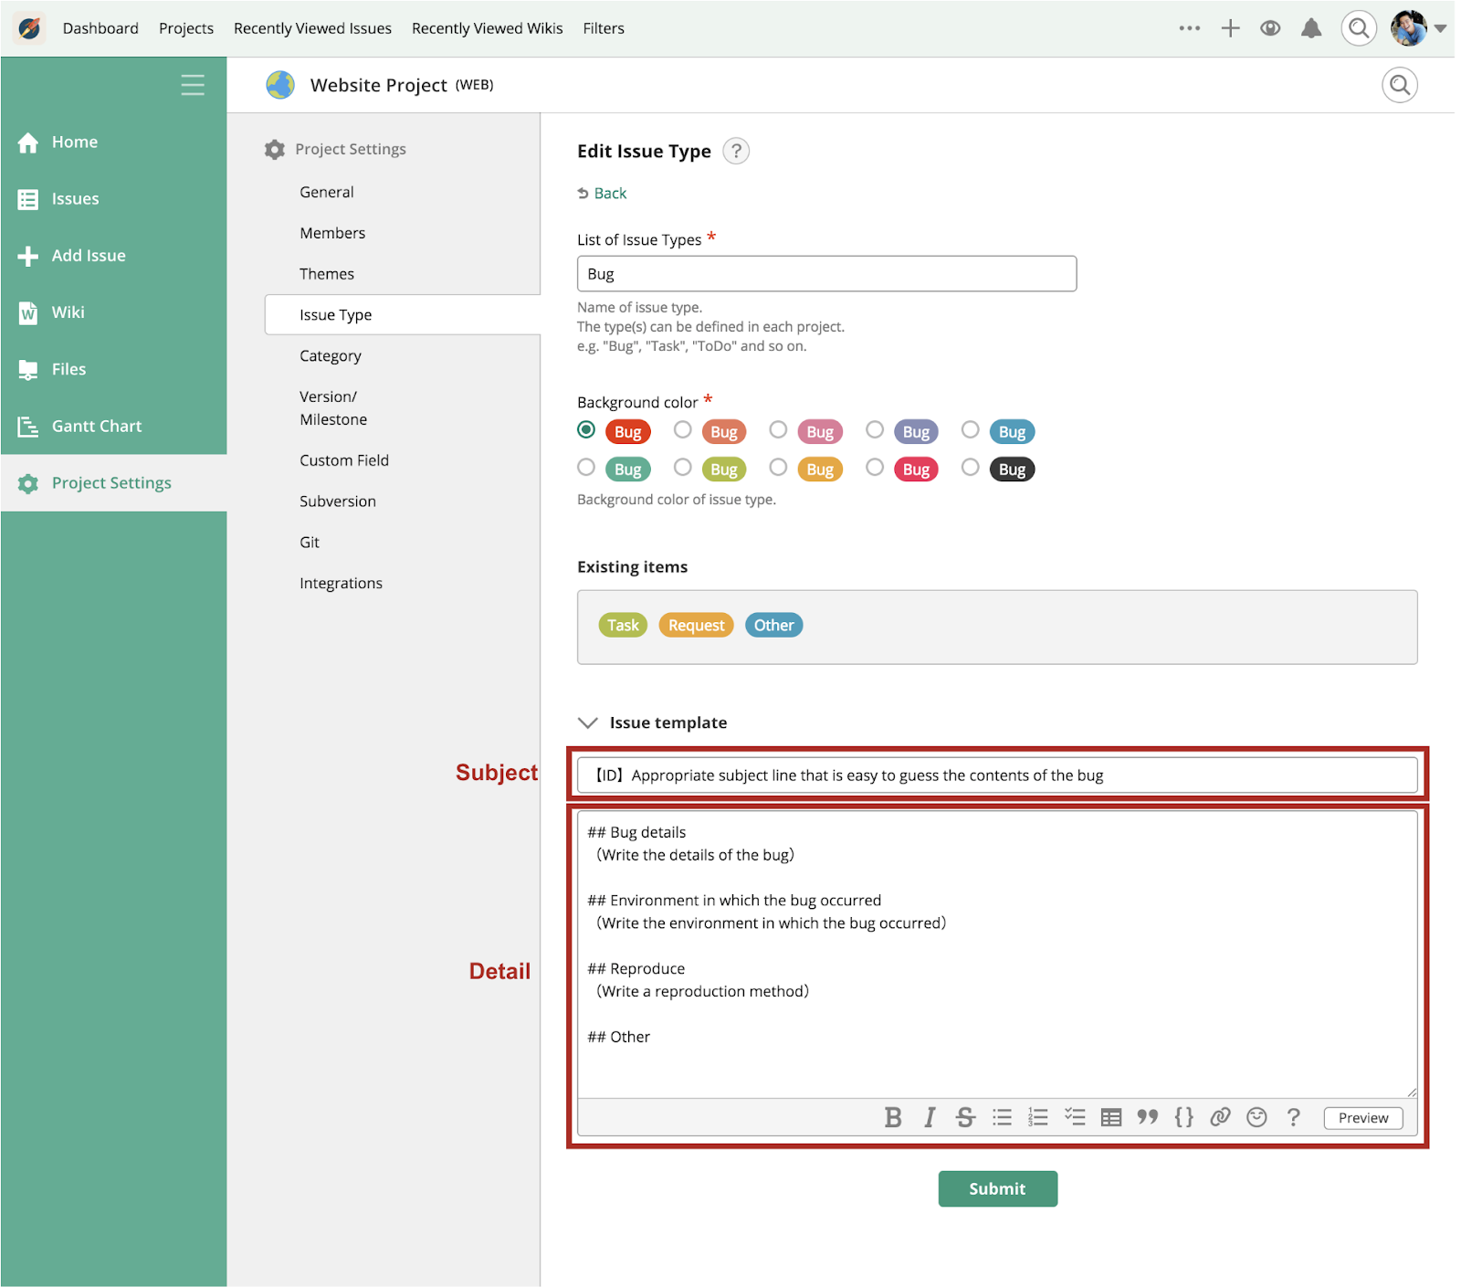This screenshot has height=1287, width=1461.
Task: Click the Back link
Action: 609,194
